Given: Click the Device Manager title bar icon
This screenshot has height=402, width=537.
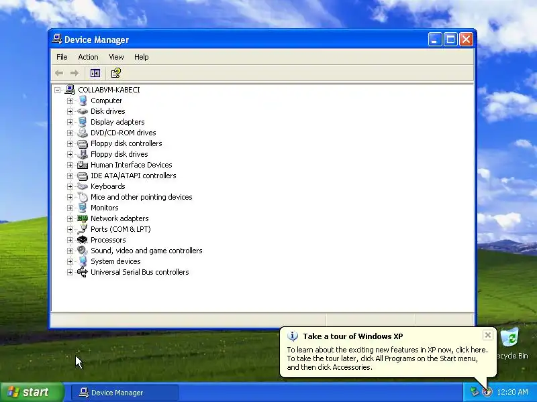Looking at the screenshot, I should (57, 40).
